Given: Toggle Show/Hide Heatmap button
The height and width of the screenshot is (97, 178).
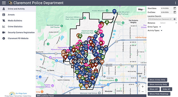Looking at the screenshot, I should [159, 94].
